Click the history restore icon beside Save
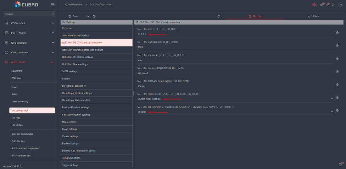Screen dimensions: 346x169 point(94,16)
